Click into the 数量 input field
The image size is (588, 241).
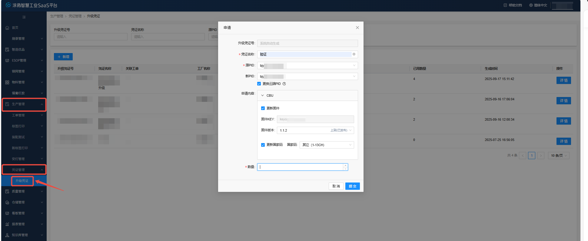(300, 167)
